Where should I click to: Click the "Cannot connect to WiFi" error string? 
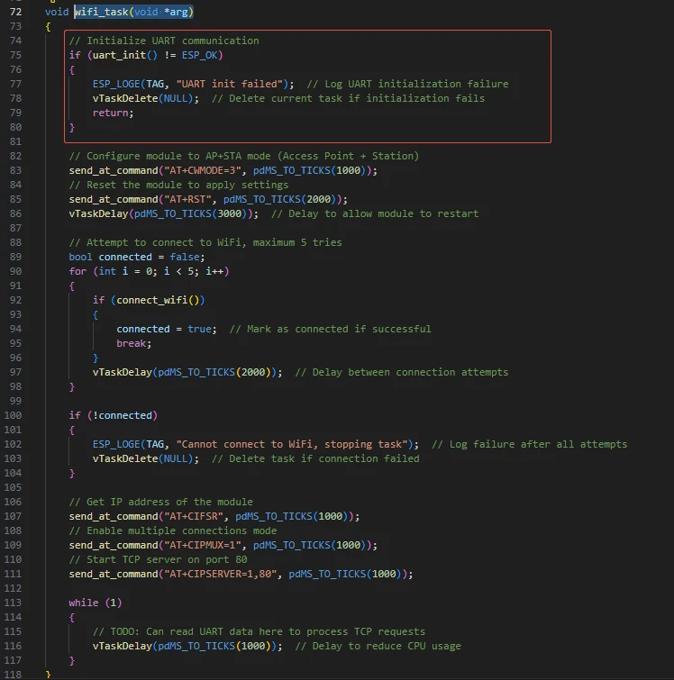(x=293, y=444)
